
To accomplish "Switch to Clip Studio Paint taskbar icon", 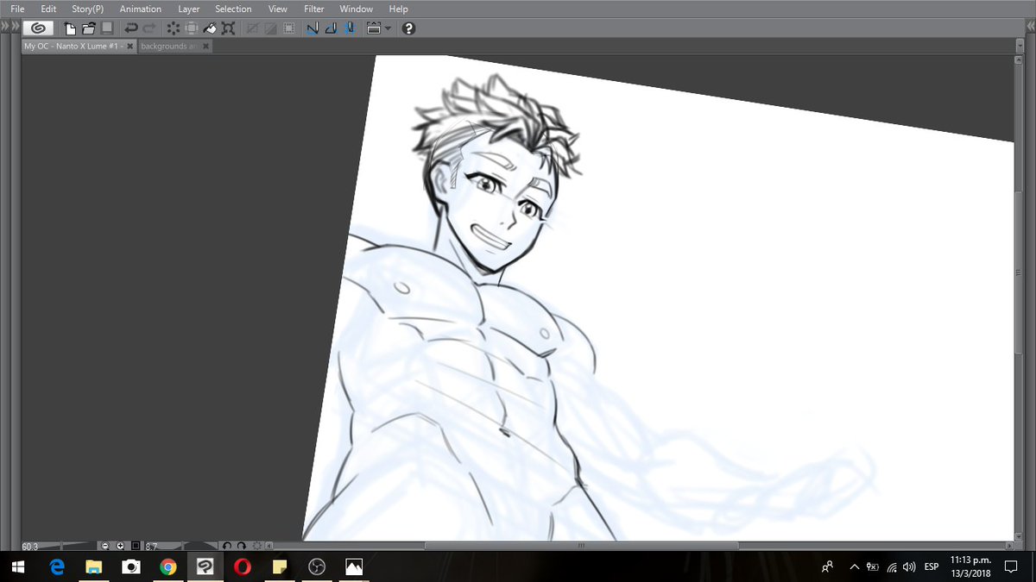I will coord(205,566).
